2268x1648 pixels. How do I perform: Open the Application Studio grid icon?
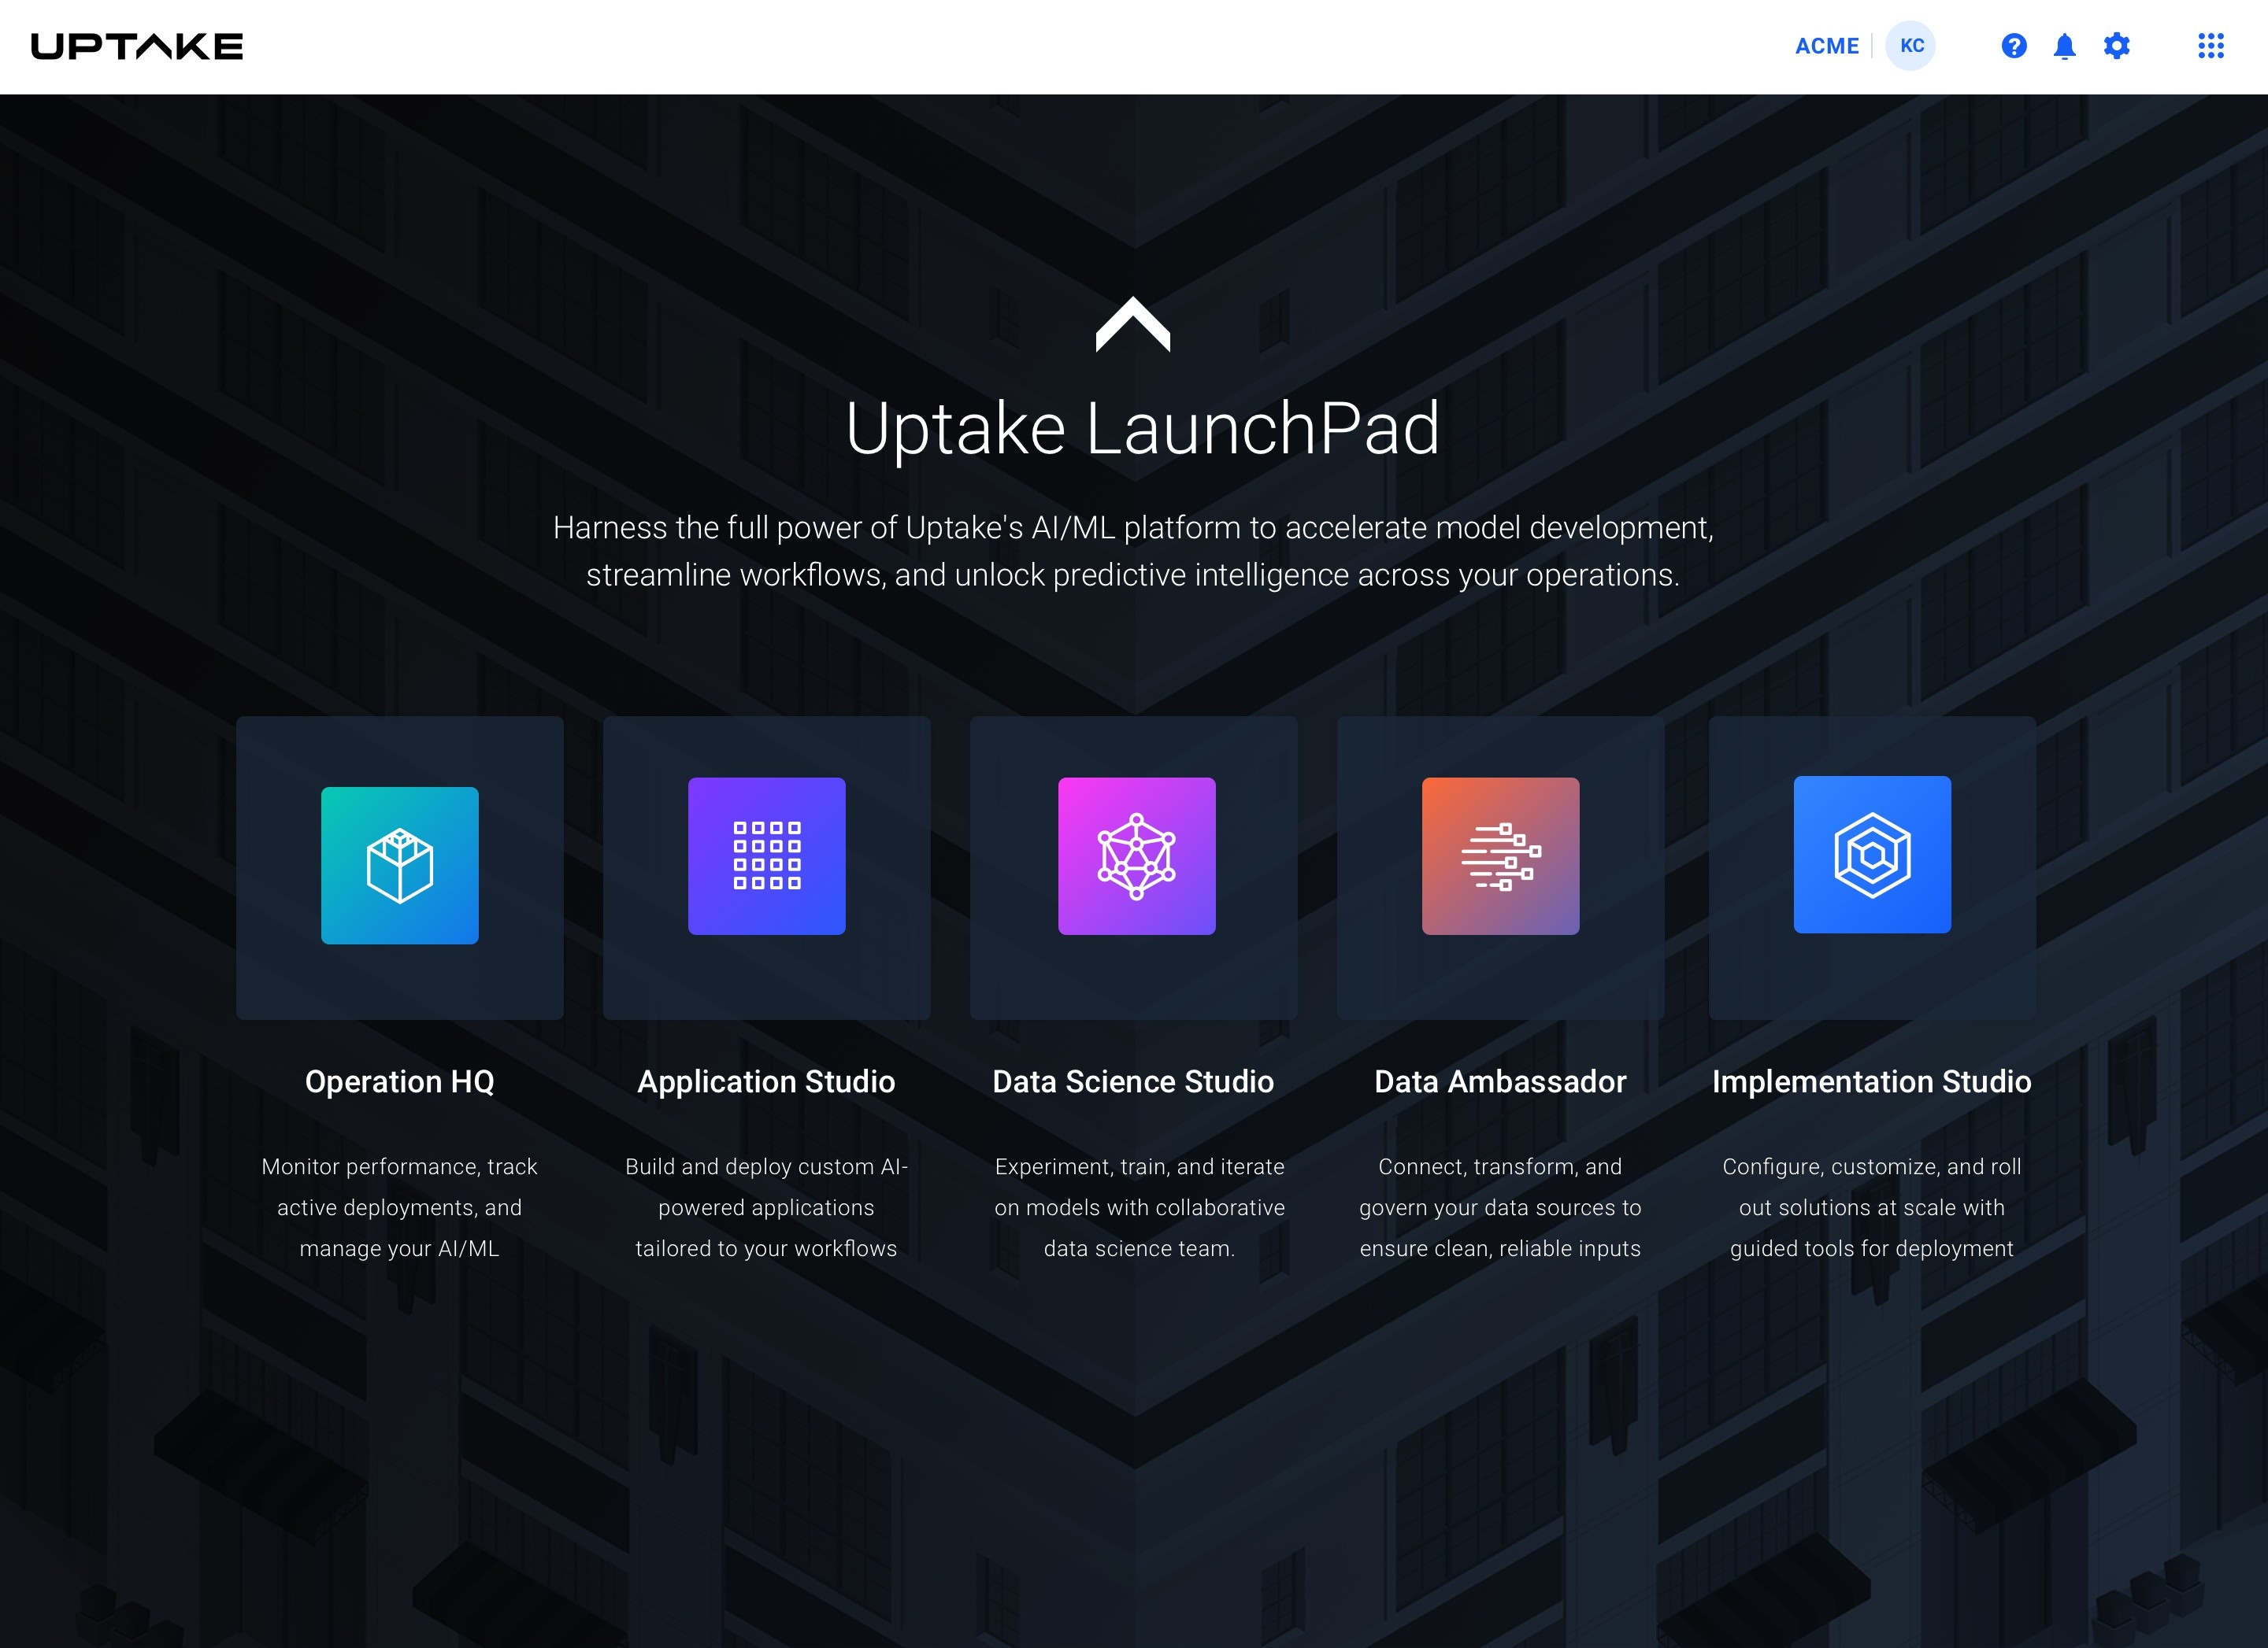(x=766, y=855)
